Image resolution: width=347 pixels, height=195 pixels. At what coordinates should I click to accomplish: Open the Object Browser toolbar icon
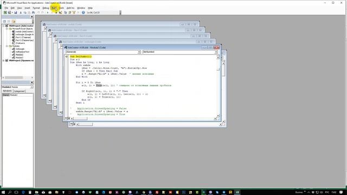tap(74, 12)
